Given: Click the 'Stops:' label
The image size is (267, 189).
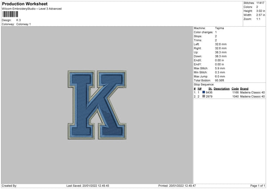Looking at the screenshot, I should pyautogui.click(x=198, y=37).
